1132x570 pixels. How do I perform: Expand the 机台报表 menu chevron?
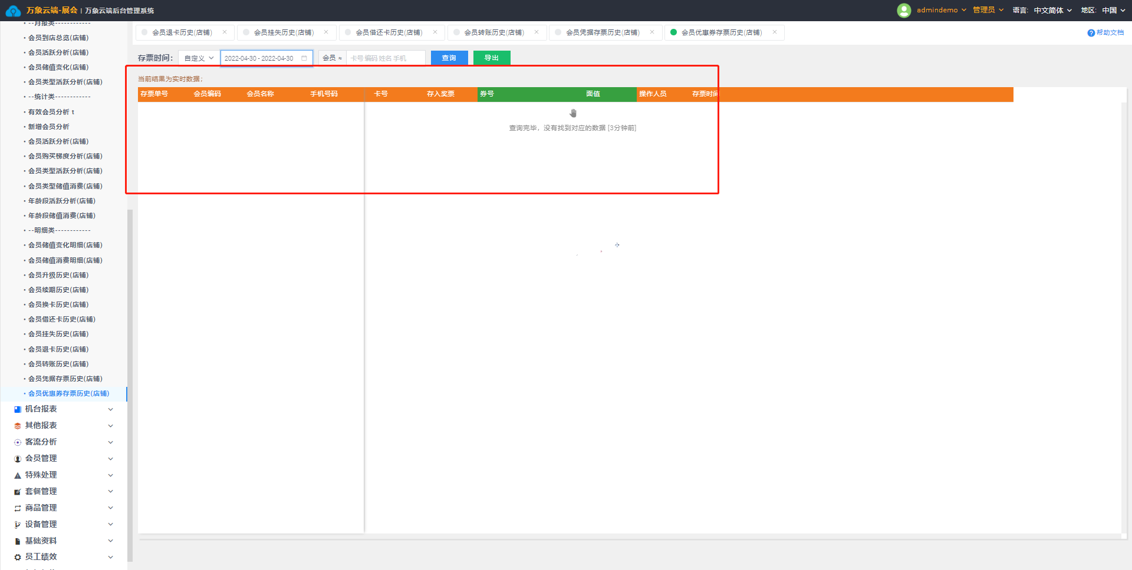(110, 409)
